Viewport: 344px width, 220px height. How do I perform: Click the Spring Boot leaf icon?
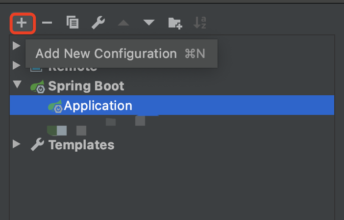click(38, 86)
